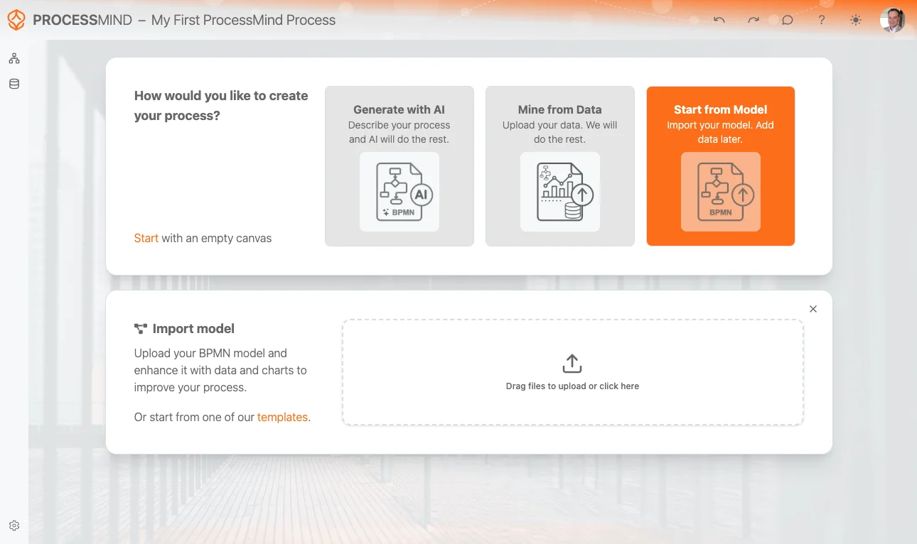Open the templates link
The width and height of the screenshot is (917, 544).
click(282, 417)
